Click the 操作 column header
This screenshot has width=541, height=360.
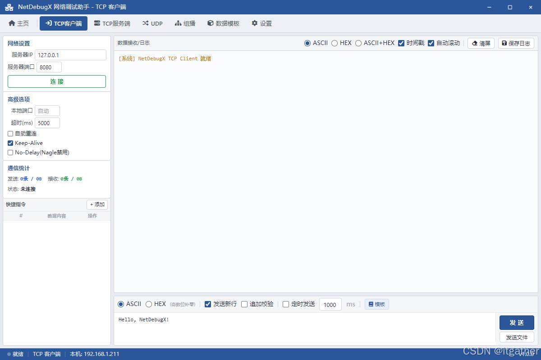click(92, 216)
